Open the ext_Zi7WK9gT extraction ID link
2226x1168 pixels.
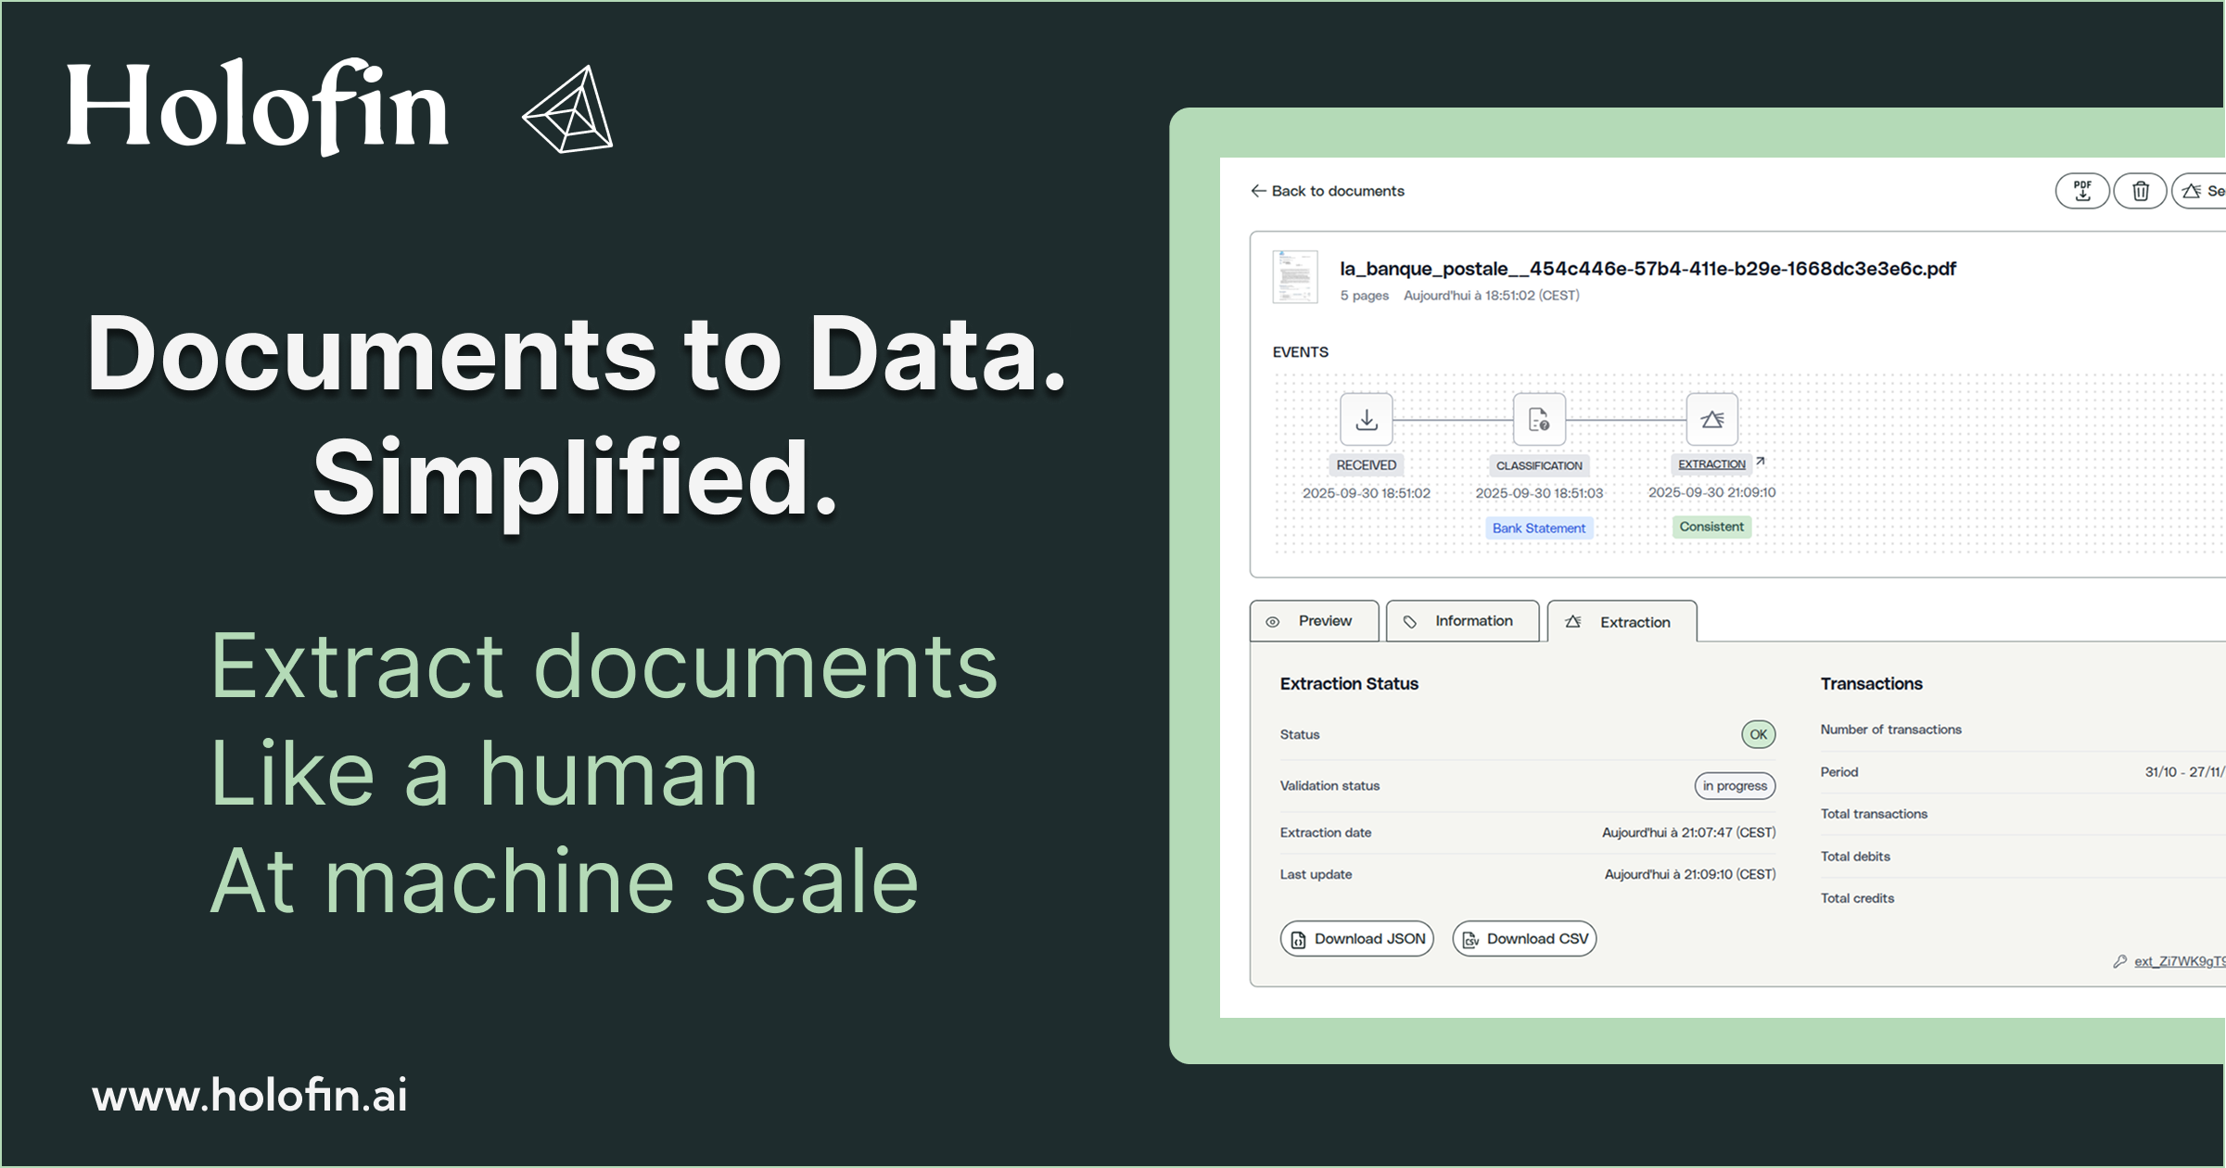pos(2179,961)
